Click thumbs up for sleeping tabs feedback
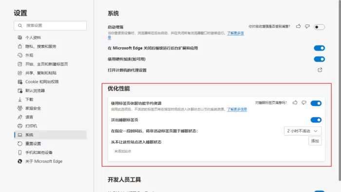This screenshot has width=341, height=192. (295, 102)
